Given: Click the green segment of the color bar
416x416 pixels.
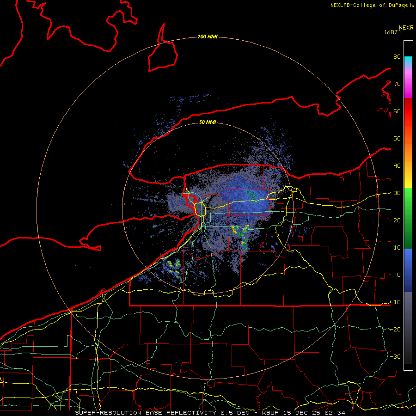Looking at the screenshot, I should click(408, 219).
